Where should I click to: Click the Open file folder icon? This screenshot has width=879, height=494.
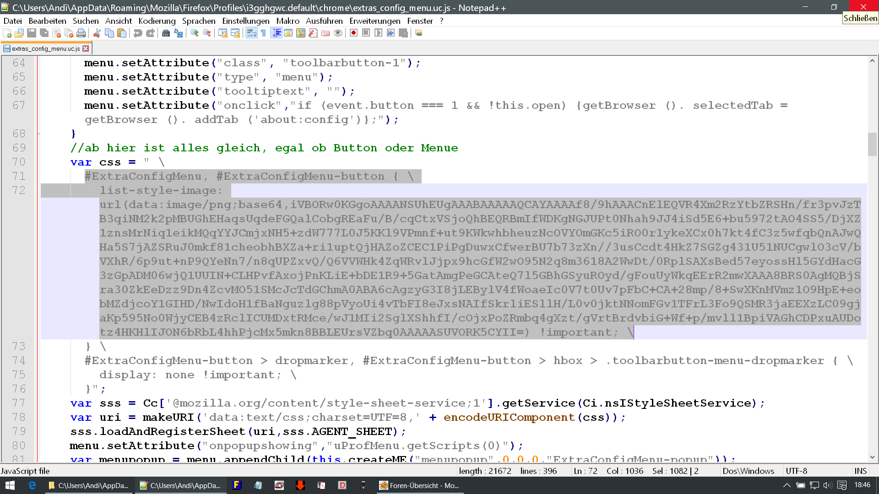pos(19,33)
